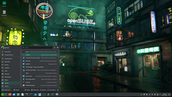This screenshot has width=172, height=97.
Task: Open the removable device notifier in tray
Action: [x=155, y=94]
